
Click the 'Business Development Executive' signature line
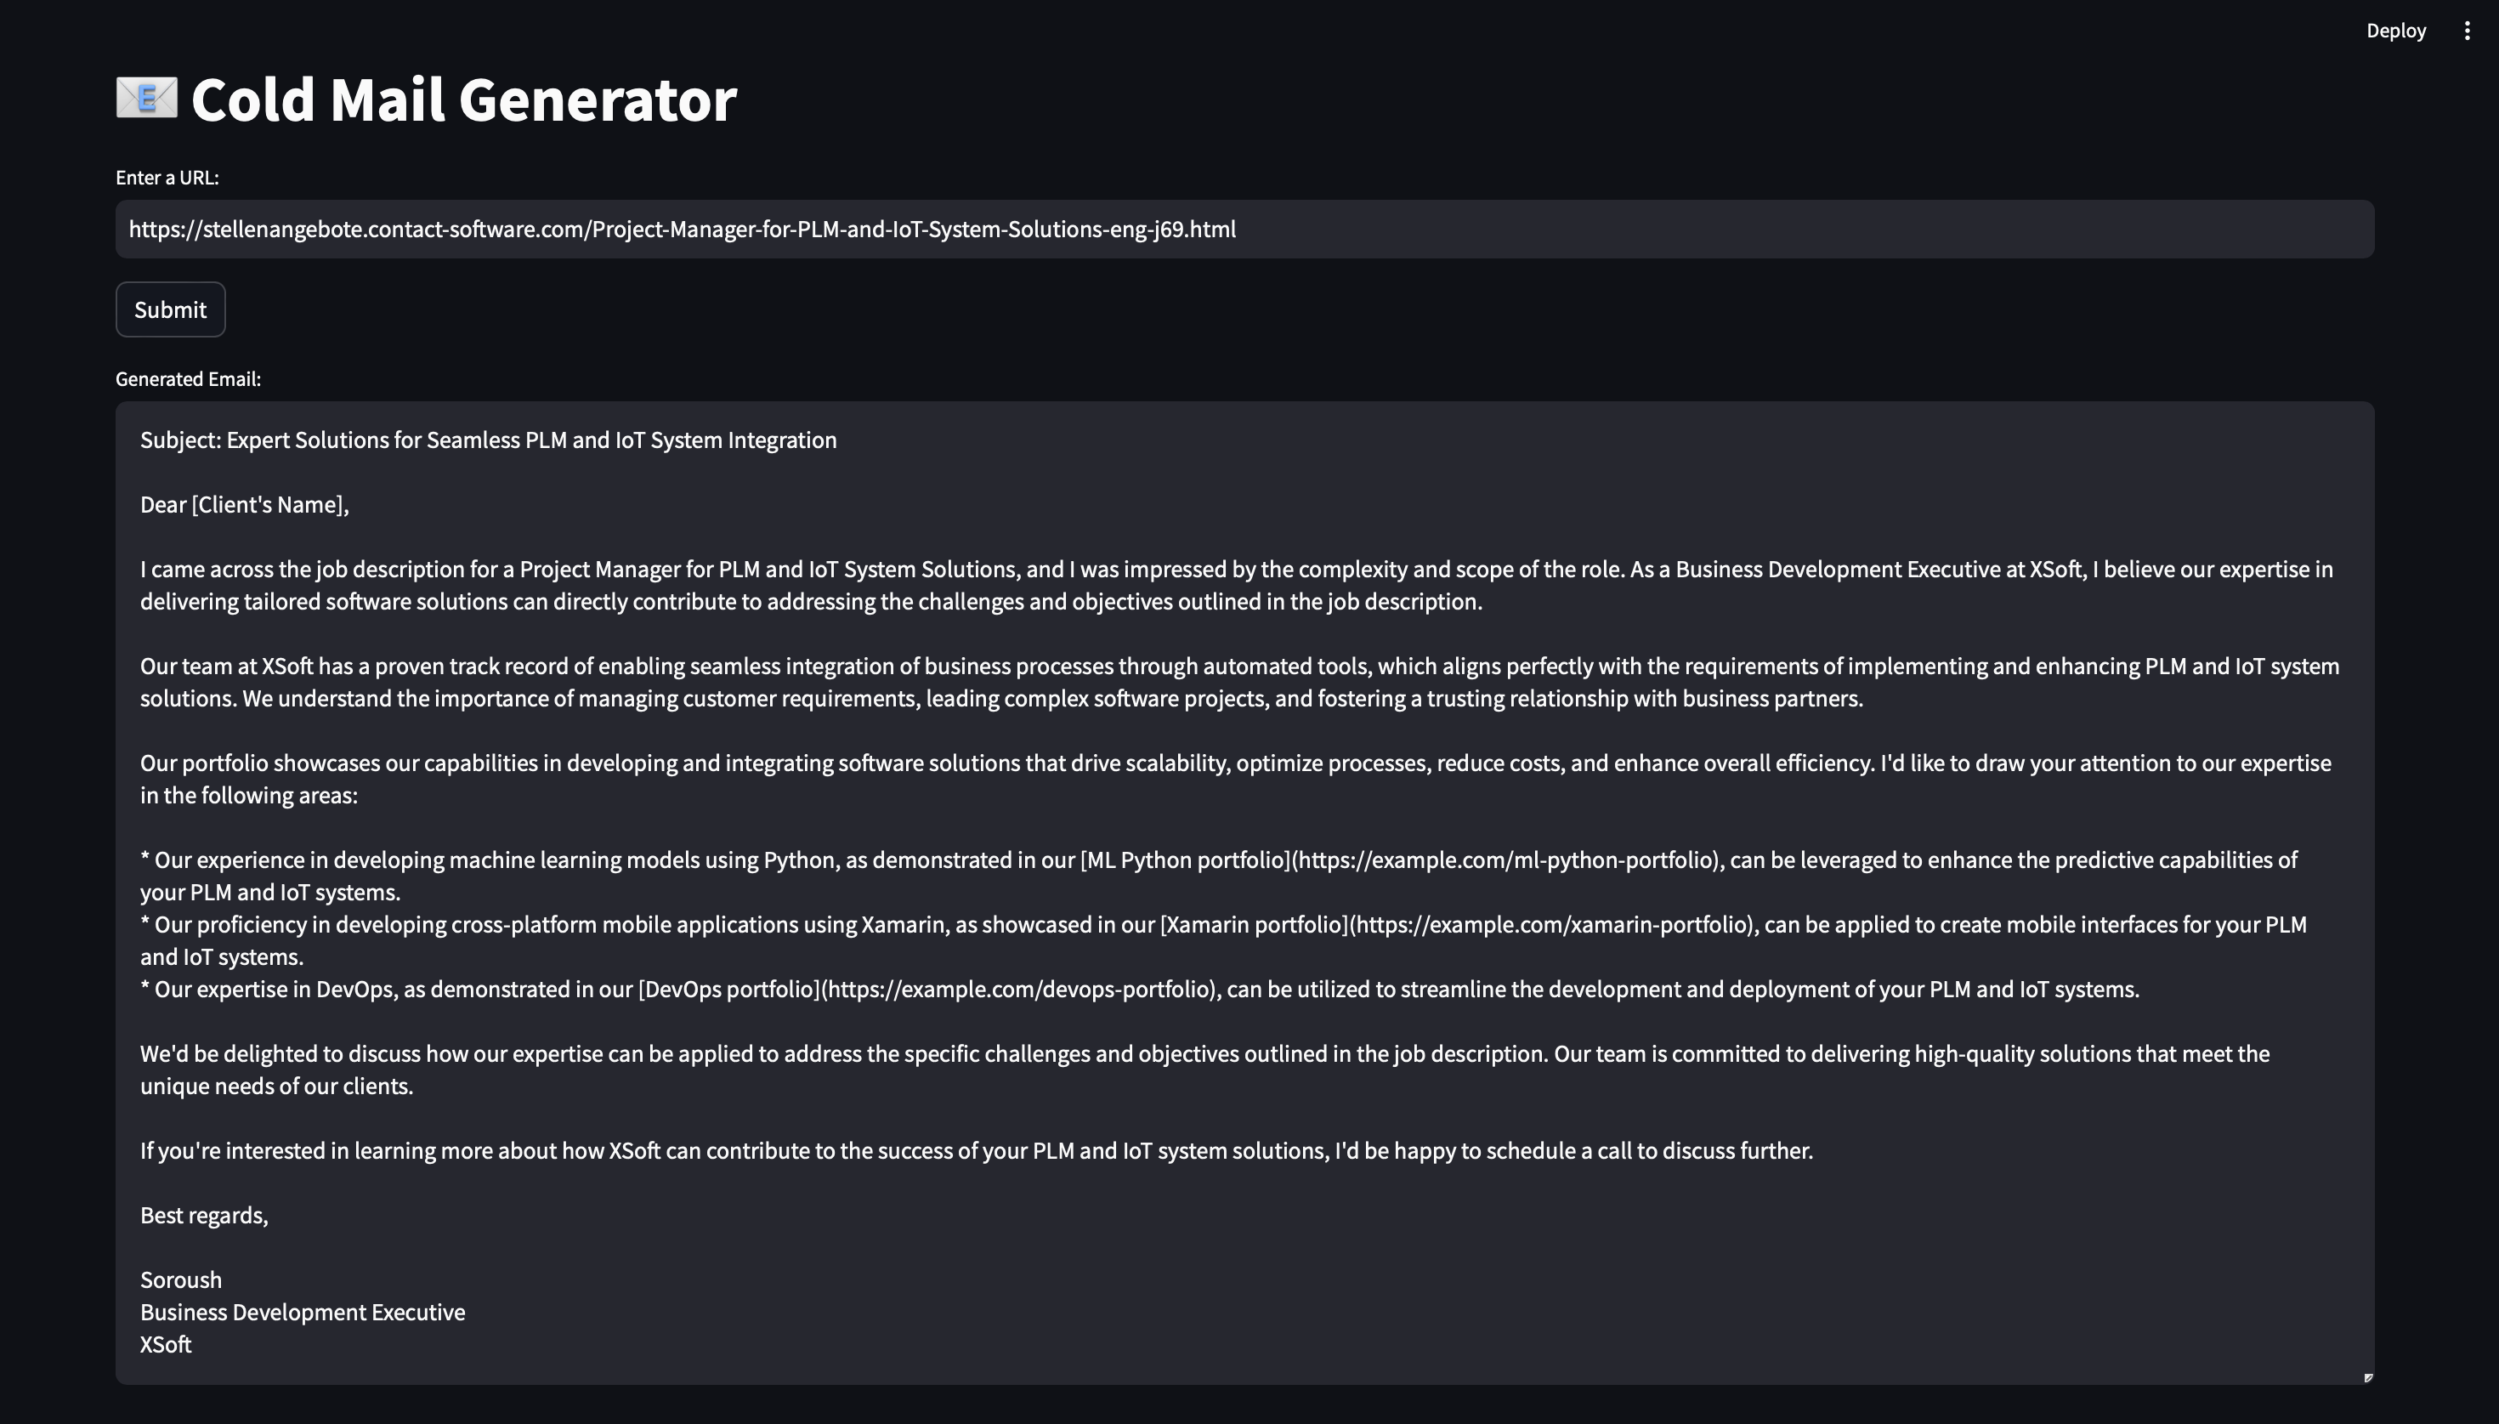[x=302, y=1312]
